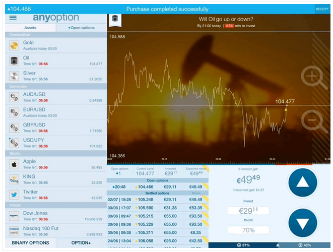Click the GBP/USD currency icon
This screenshot has width=333, height=252.
(14, 128)
